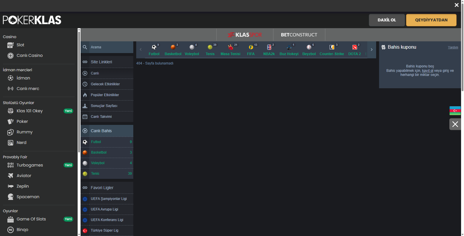This screenshot has height=236, width=464.
Task: Select Masa Tenisi sport
Action: click(231, 50)
